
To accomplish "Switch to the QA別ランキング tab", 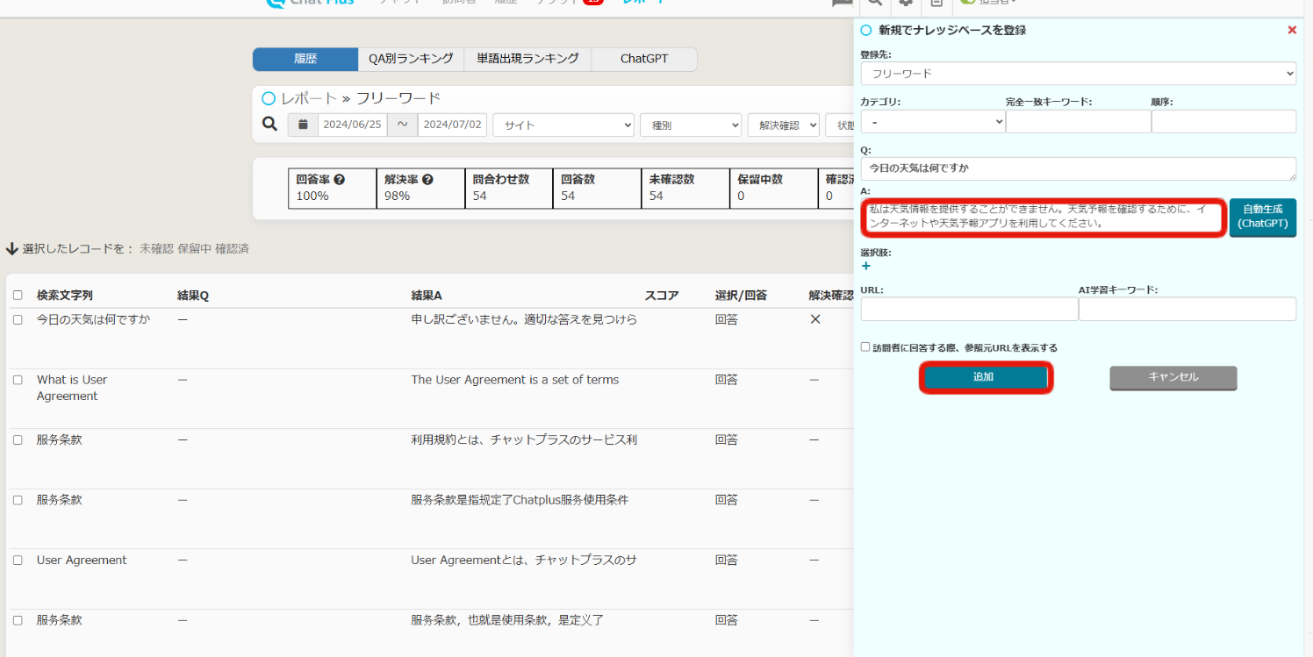I will tap(411, 59).
